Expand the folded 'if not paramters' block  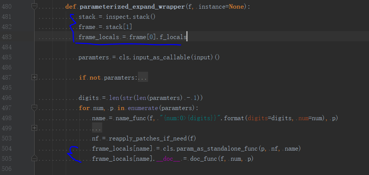(x=34, y=77)
